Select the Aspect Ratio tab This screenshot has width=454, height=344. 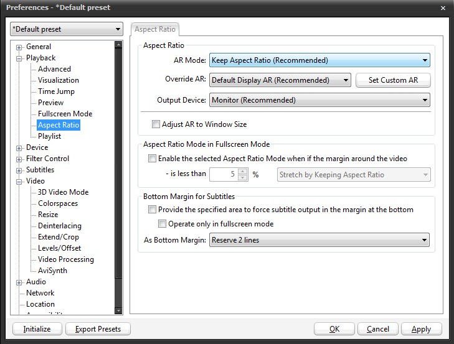(155, 29)
